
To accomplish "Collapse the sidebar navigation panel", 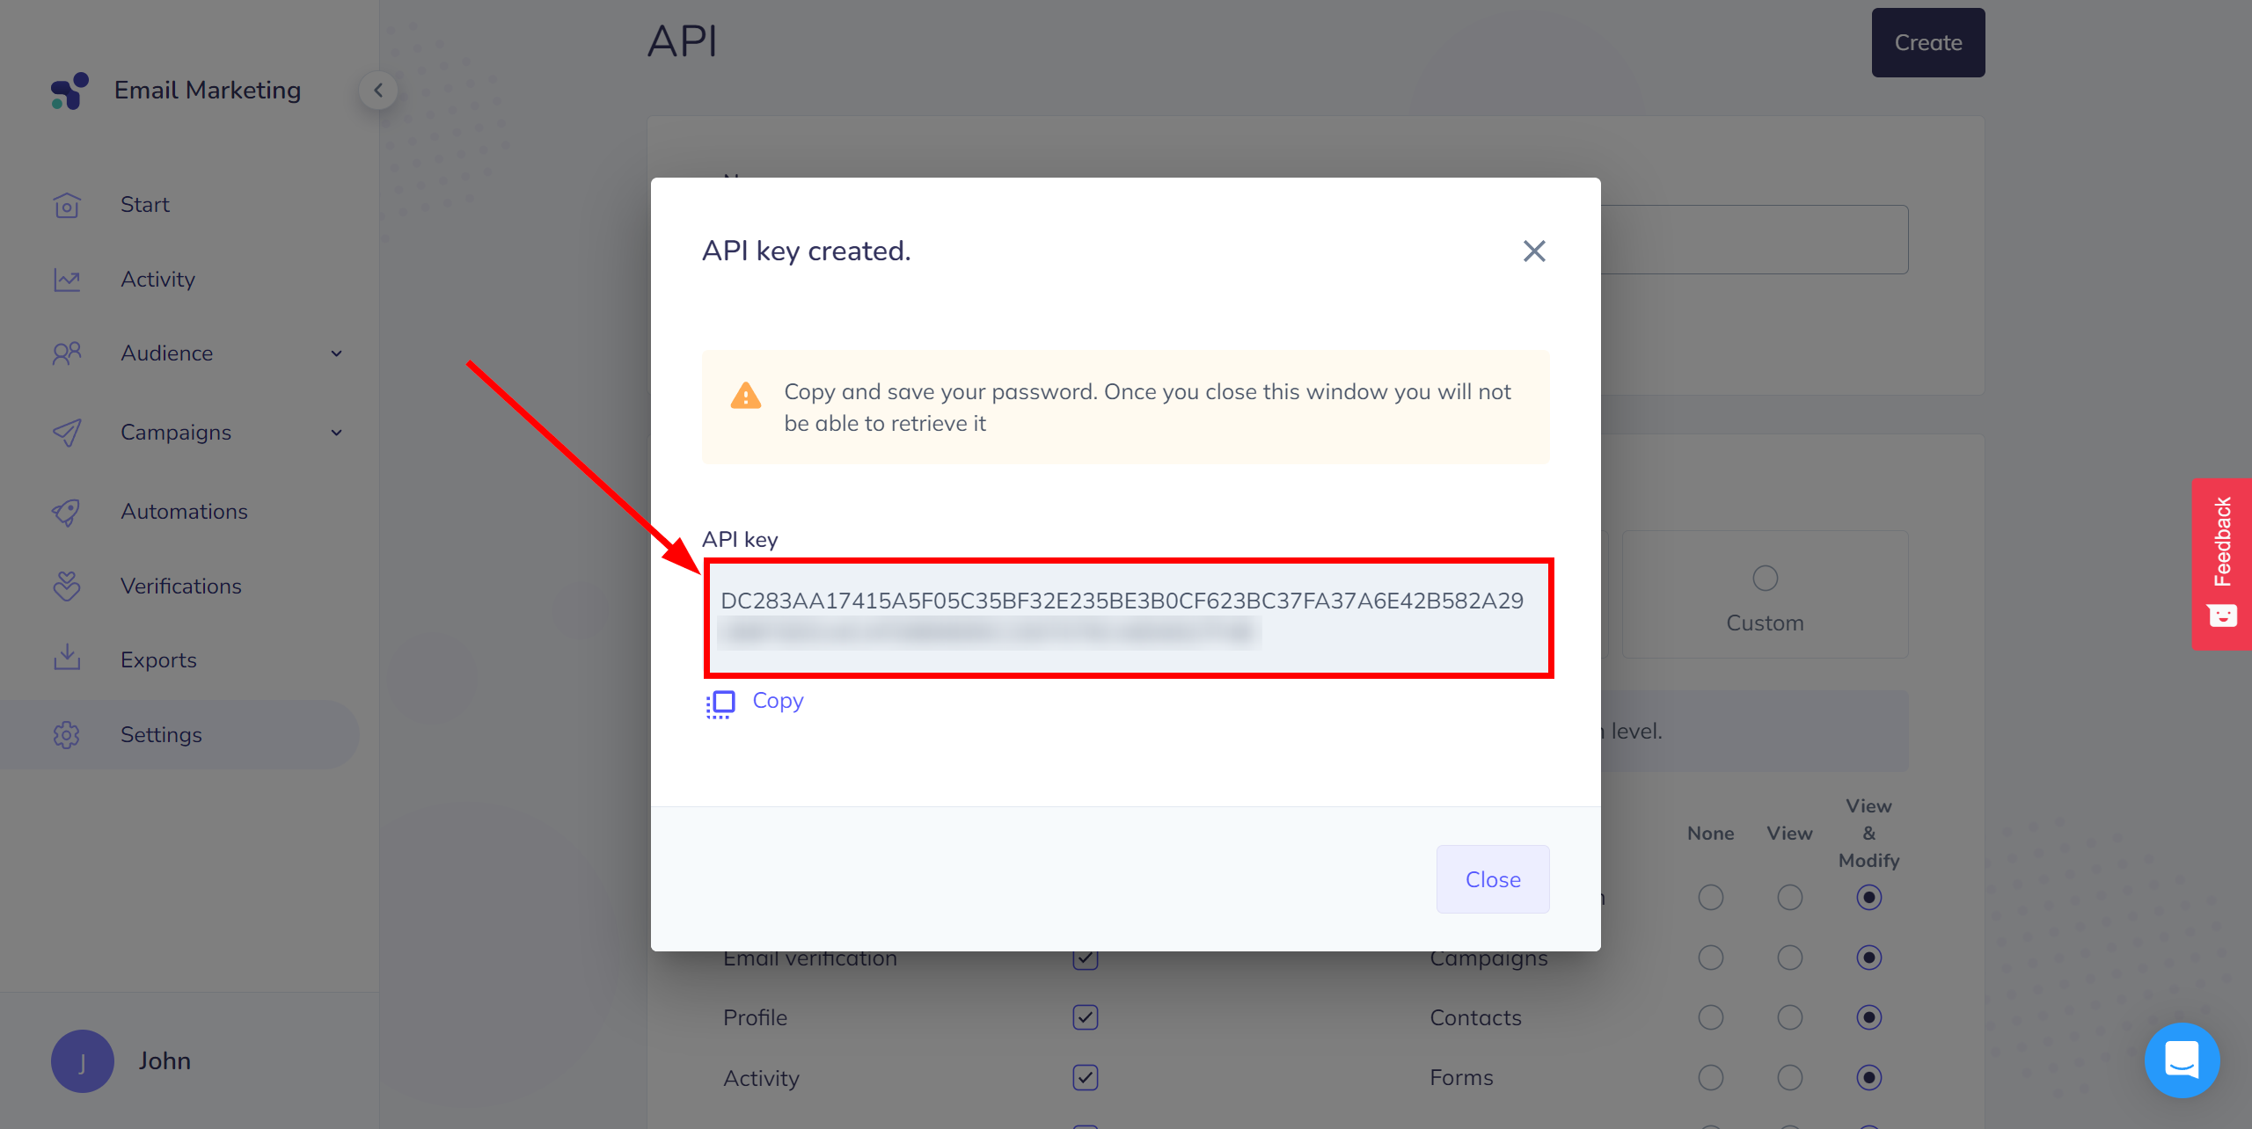I will [378, 90].
